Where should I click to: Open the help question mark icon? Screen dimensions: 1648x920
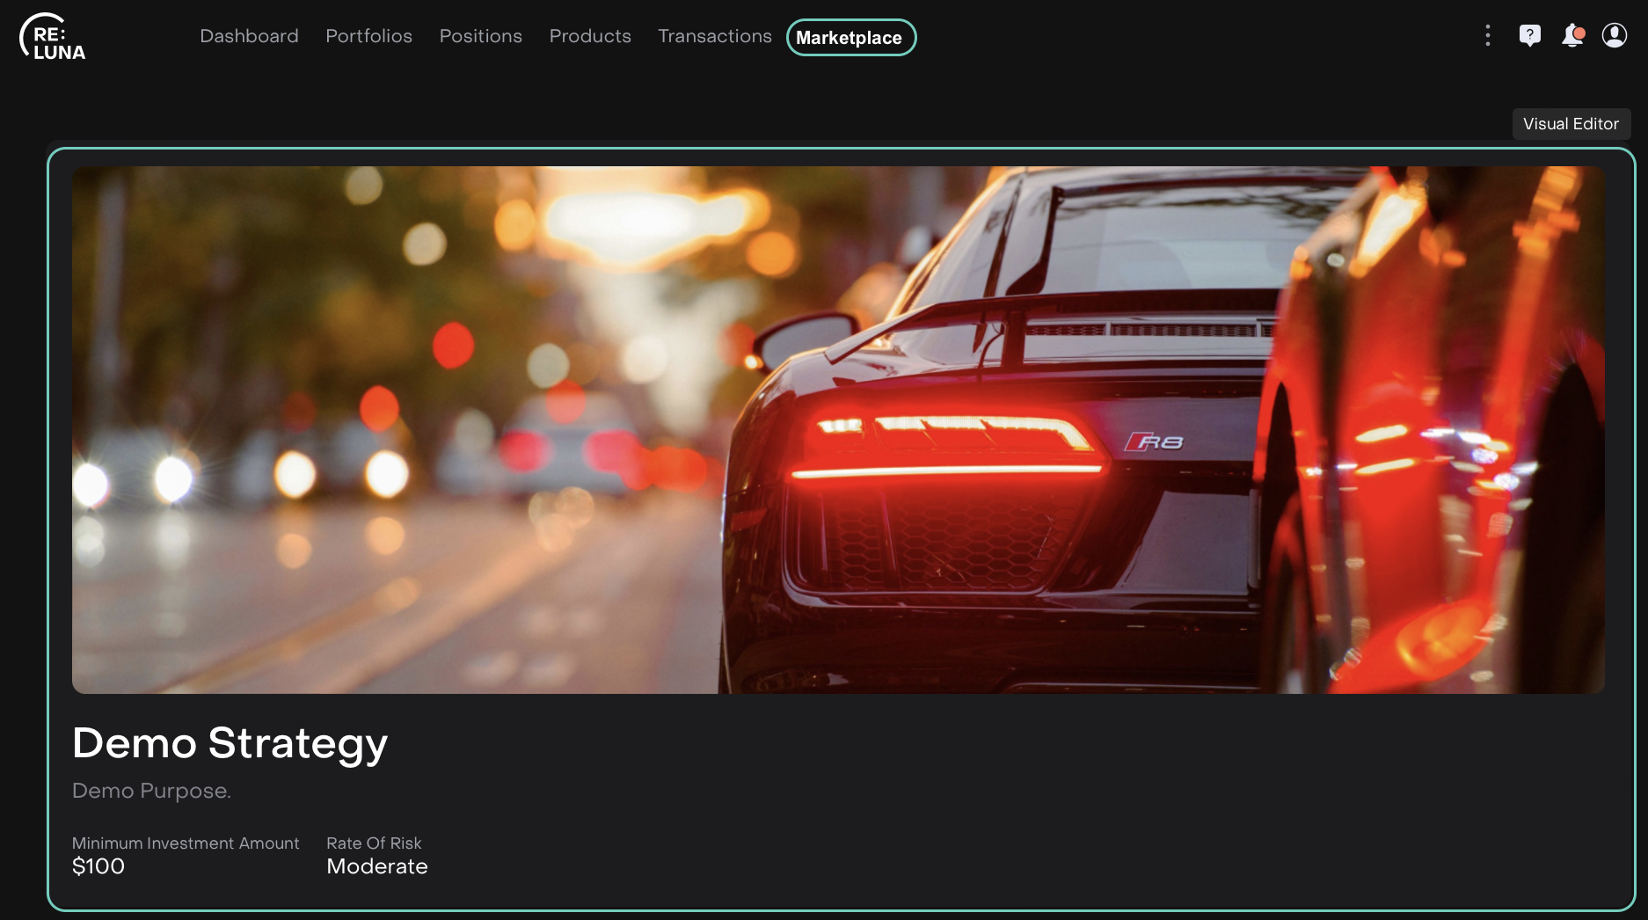[x=1529, y=35]
